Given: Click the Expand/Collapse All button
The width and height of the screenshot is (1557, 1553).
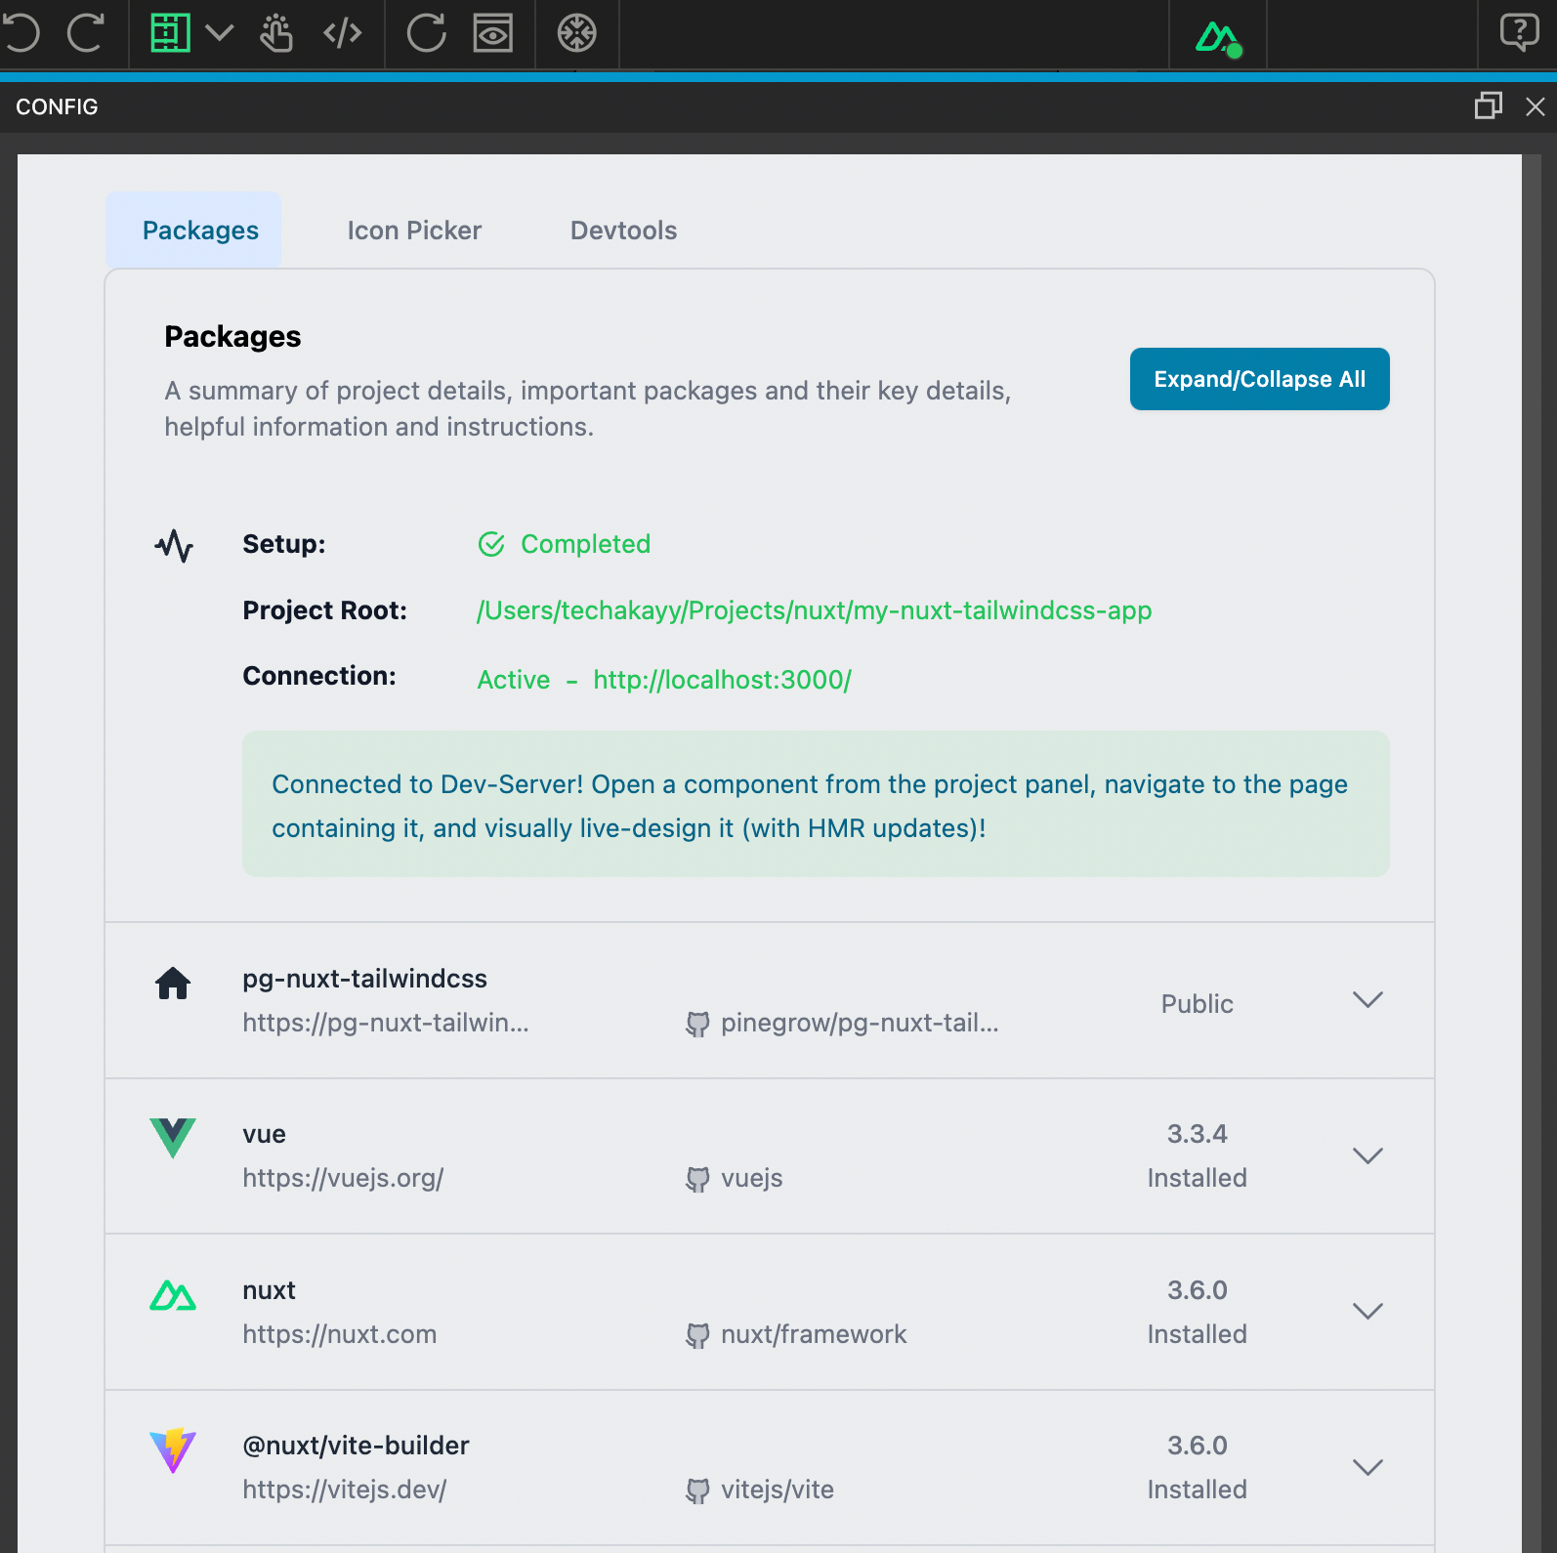Looking at the screenshot, I should point(1260,379).
